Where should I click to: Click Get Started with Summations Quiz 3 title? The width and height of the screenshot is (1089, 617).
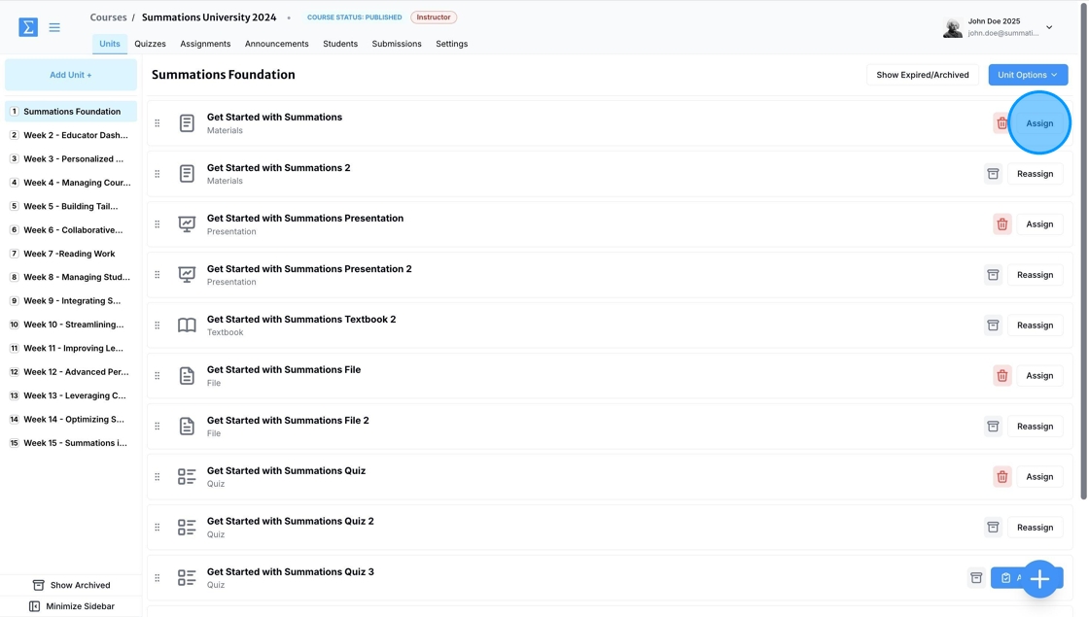click(x=291, y=572)
